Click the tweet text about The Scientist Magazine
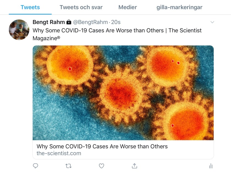Screen dimensions: 231x172 tap(117, 31)
